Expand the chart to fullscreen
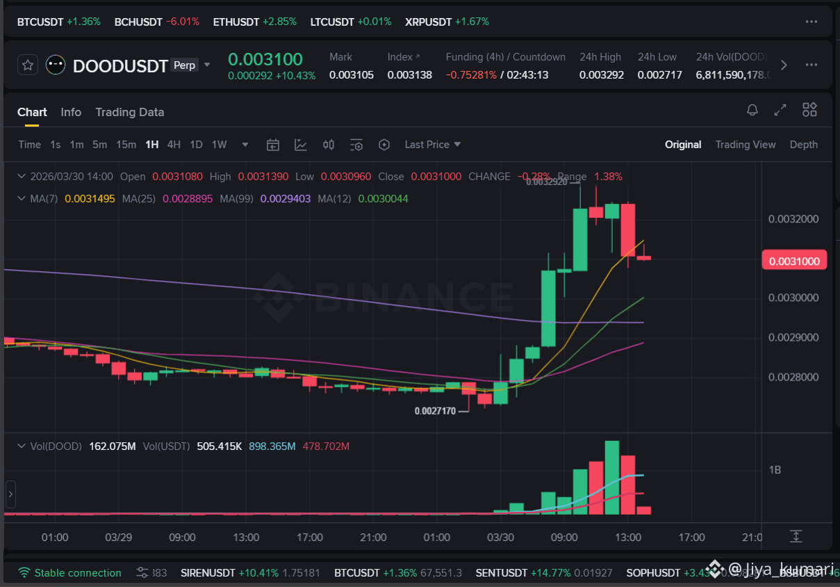 780,110
